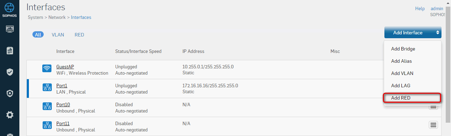This screenshot has width=451, height=136.
Task: Expand the Add Interface dropdown
Action: click(x=413, y=33)
